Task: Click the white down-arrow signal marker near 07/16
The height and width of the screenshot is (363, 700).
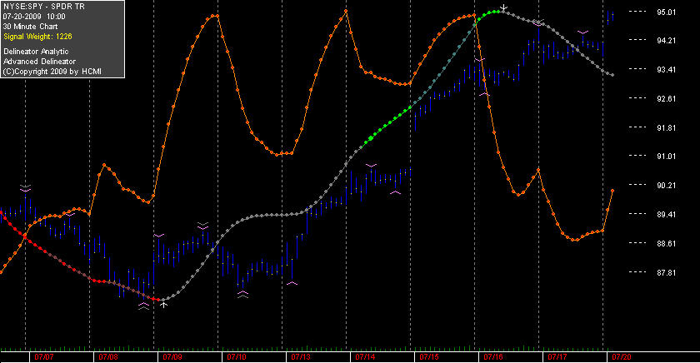Action: coord(503,8)
